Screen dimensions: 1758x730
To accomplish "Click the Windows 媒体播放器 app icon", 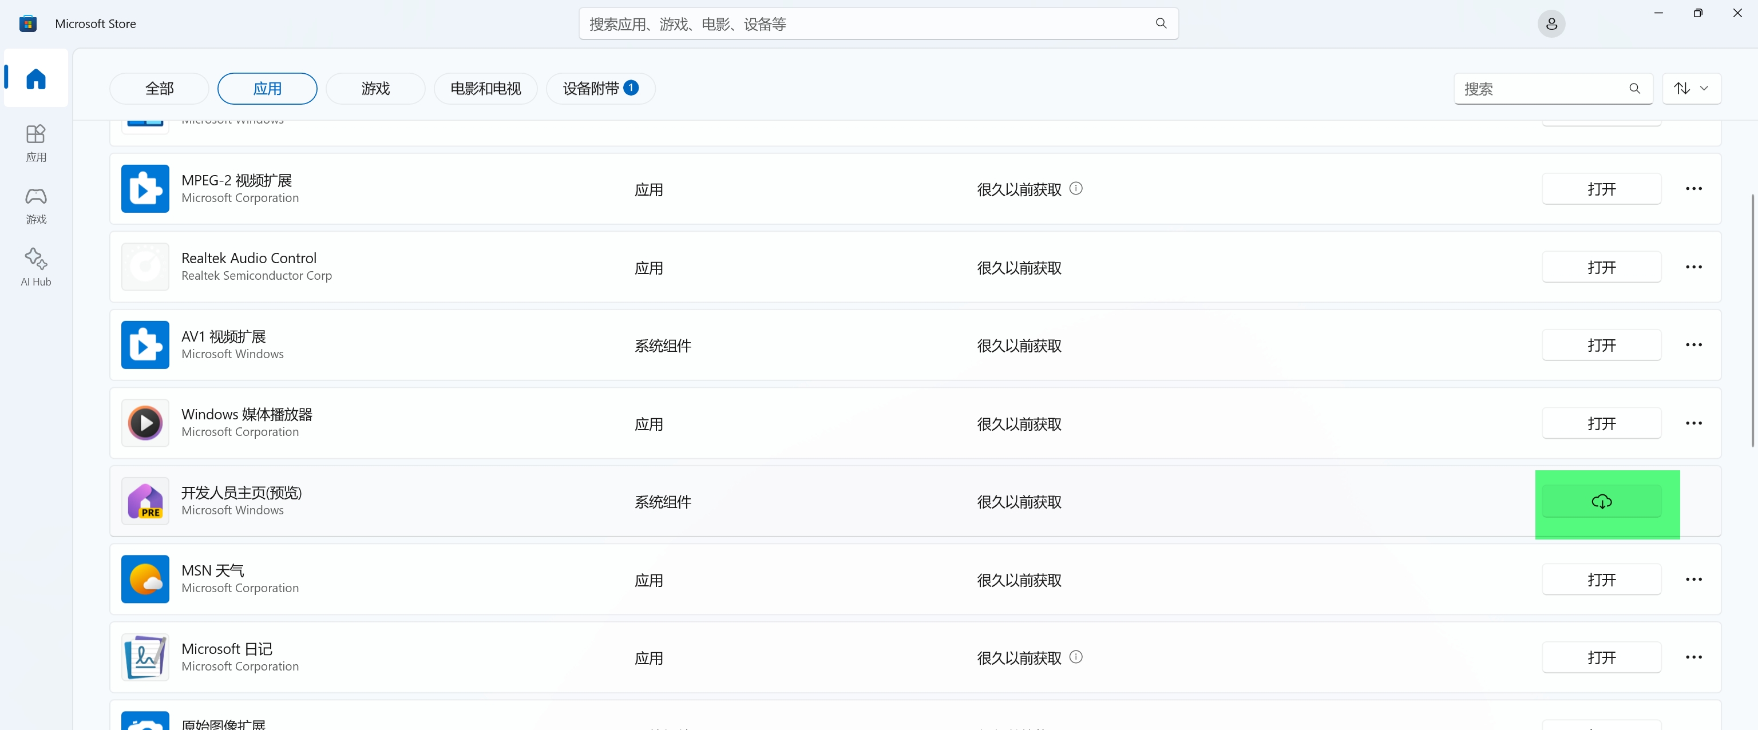I will click(145, 423).
